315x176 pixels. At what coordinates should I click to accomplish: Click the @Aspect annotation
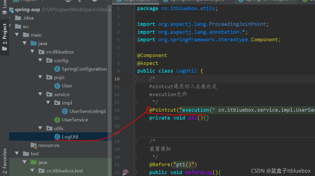[x=148, y=63]
